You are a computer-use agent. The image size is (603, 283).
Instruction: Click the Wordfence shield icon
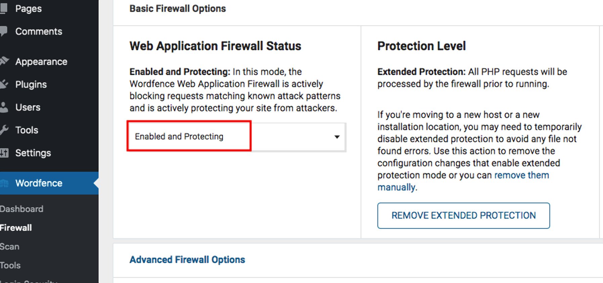click(x=4, y=183)
